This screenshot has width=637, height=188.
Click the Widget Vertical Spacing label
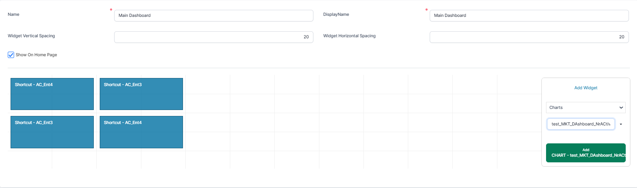(31, 36)
